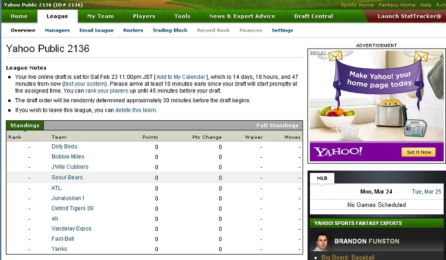Screen dimensions: 446x260
Task: Select the MLB scoreboard tab
Action: coord(322,178)
